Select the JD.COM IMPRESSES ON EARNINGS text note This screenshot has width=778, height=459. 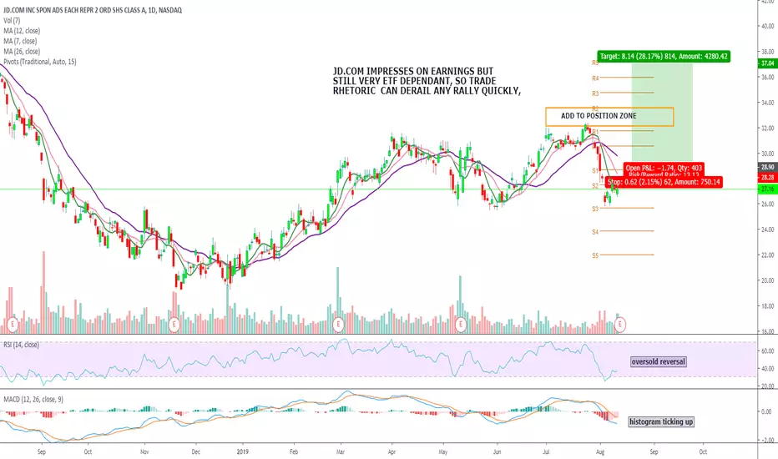click(x=427, y=82)
